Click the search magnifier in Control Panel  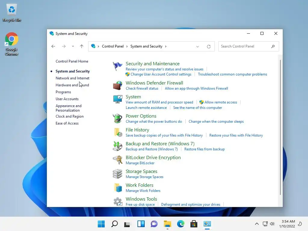[x=273, y=46]
